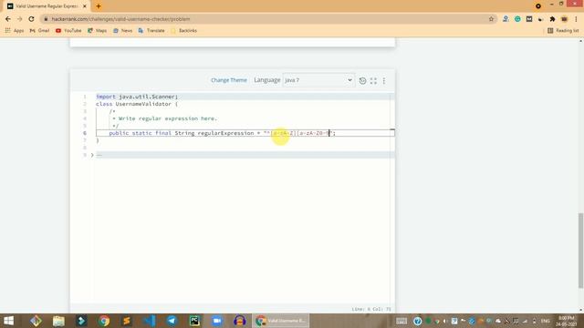The height and width of the screenshot is (328, 584).
Task: Enter fullscreen mode for the code editor
Action: (x=373, y=81)
